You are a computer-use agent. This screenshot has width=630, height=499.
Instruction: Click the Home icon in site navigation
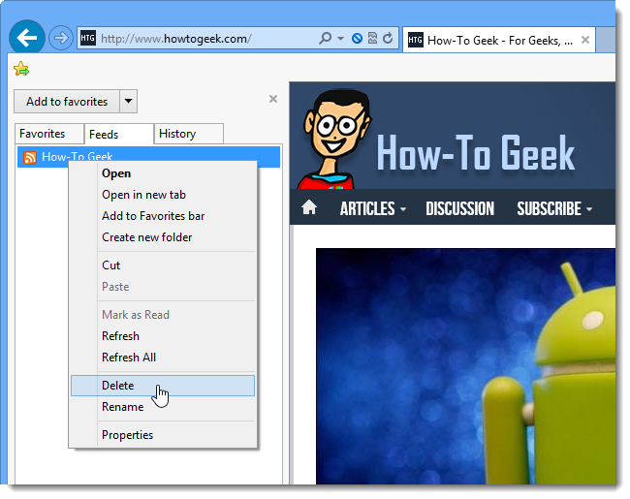click(x=309, y=207)
